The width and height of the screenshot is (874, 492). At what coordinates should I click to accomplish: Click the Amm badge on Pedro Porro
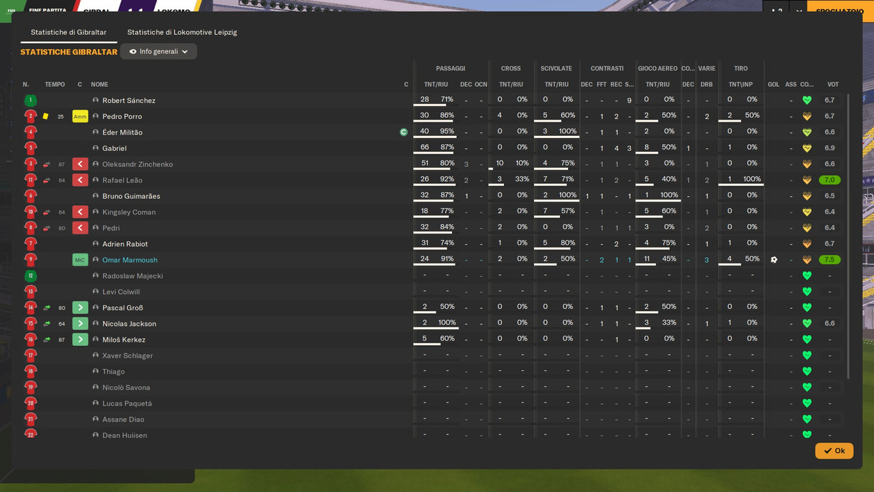(x=80, y=116)
